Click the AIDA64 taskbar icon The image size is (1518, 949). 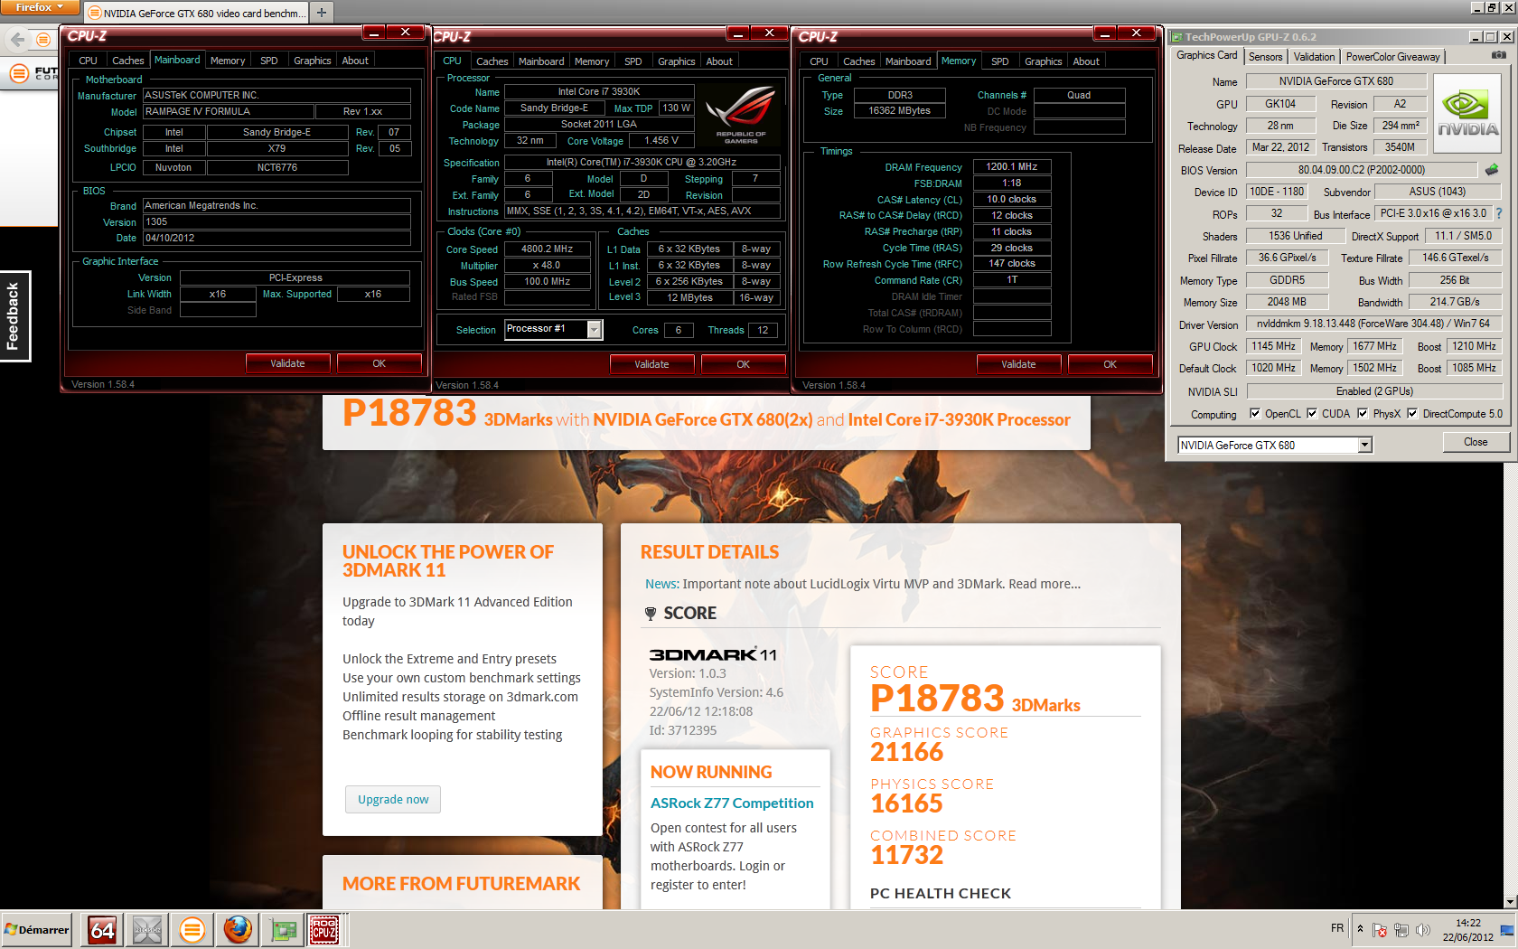[x=102, y=930]
